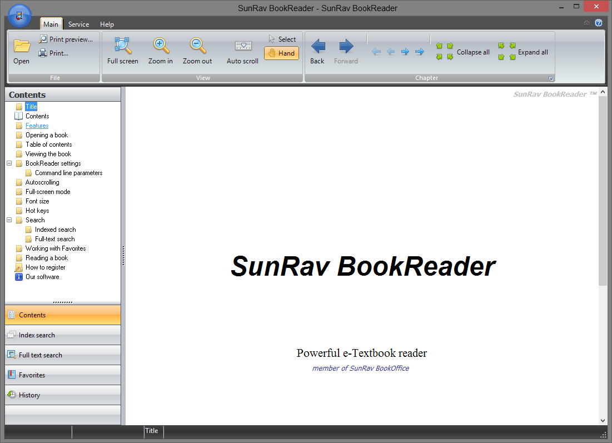This screenshot has width=612, height=443.
Task: Click the scroll up arrow
Action: coord(603,92)
